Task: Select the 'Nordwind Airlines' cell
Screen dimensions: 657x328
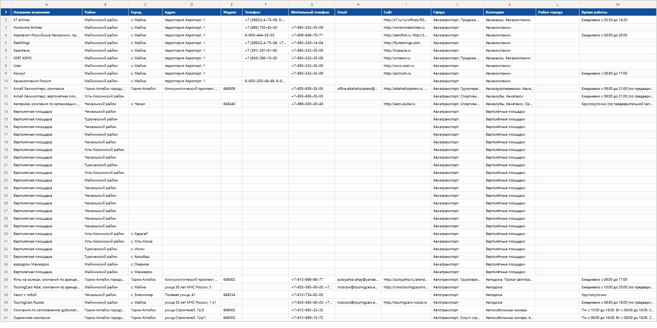Action: coord(47,28)
